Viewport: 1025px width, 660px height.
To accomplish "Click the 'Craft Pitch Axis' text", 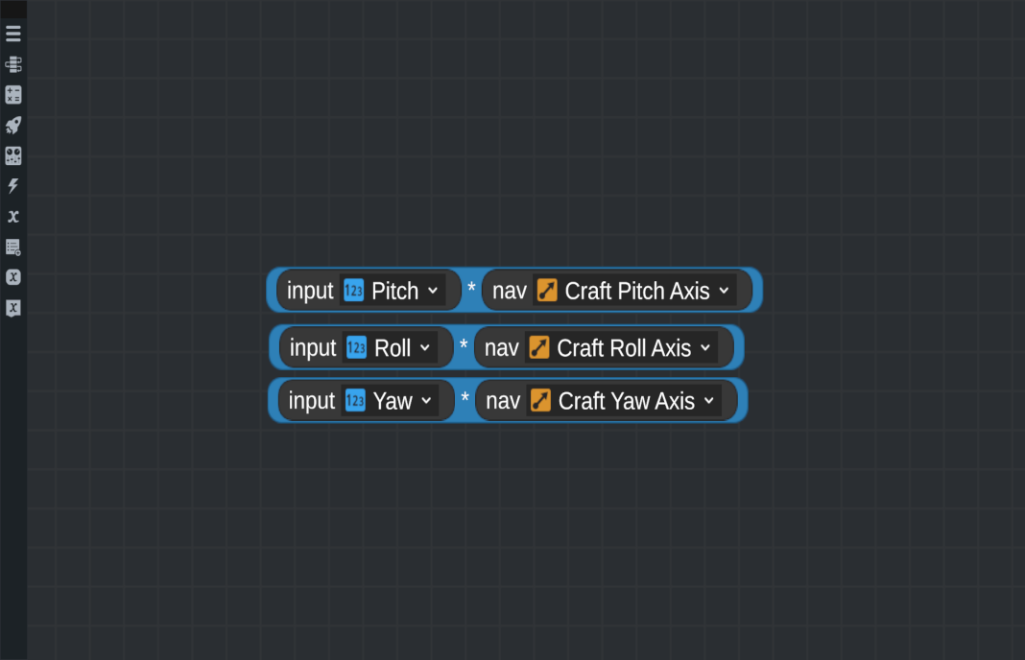I will click(x=637, y=291).
